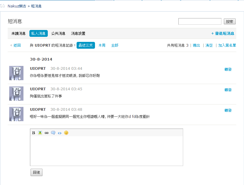The image size is (244, 185).
Task: Click the Bold formatting icon in editor
Action: (34, 133)
